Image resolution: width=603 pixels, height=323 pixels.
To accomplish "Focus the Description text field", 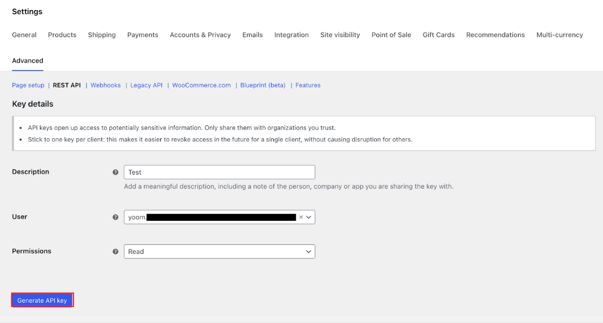I will [x=219, y=172].
